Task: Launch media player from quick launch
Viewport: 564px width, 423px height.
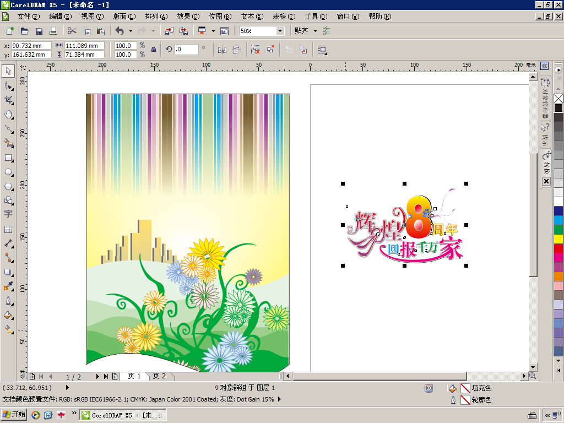Action: tap(35, 415)
